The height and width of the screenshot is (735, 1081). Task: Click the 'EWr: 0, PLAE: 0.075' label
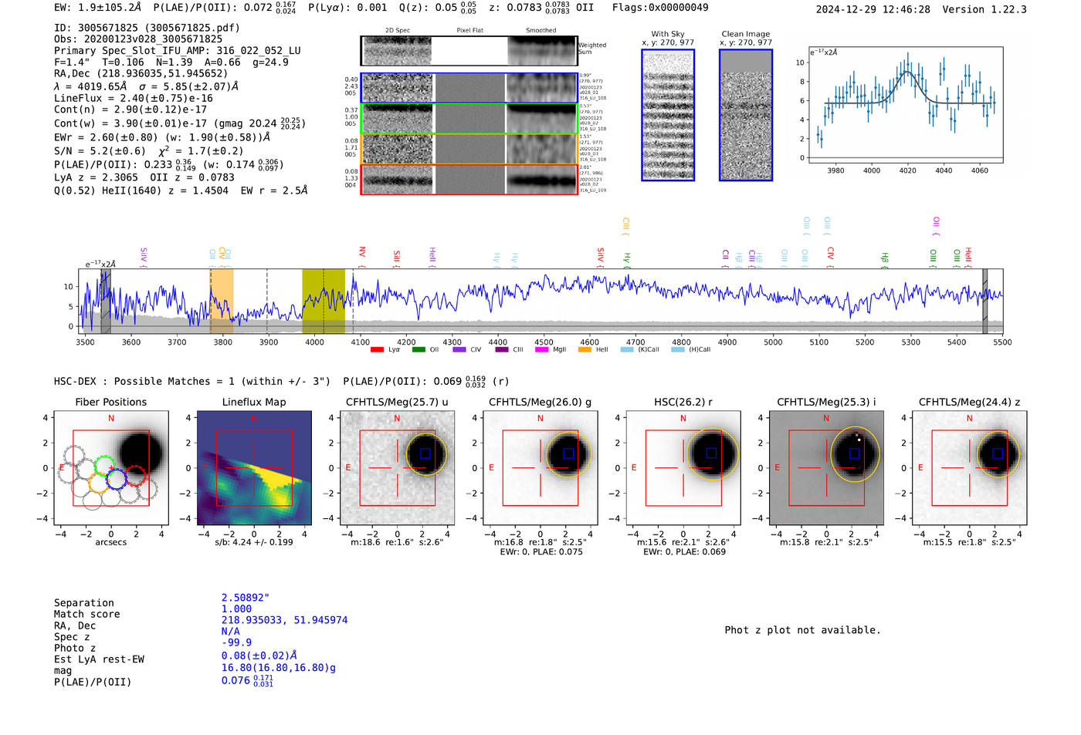click(x=541, y=552)
